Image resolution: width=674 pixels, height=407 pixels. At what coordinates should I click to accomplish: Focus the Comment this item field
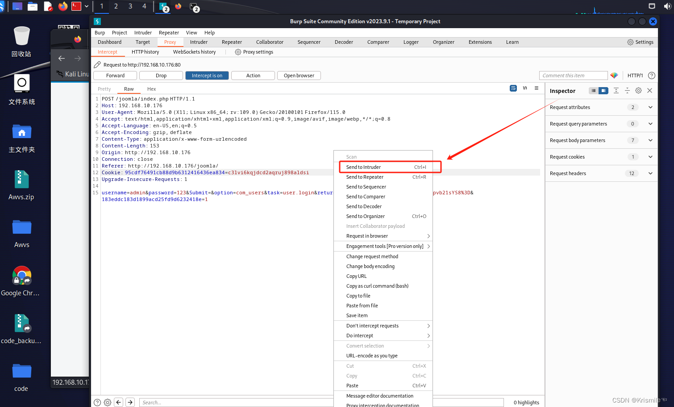tap(574, 76)
